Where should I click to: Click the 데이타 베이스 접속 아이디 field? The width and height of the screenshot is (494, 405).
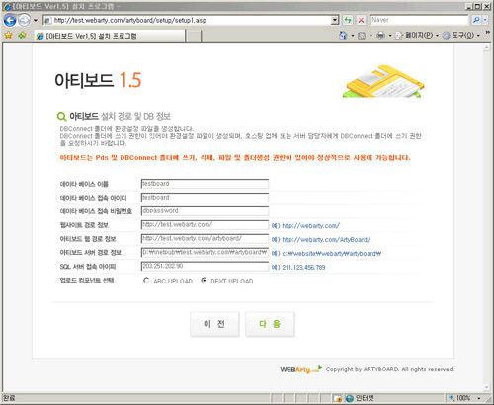pos(205,198)
